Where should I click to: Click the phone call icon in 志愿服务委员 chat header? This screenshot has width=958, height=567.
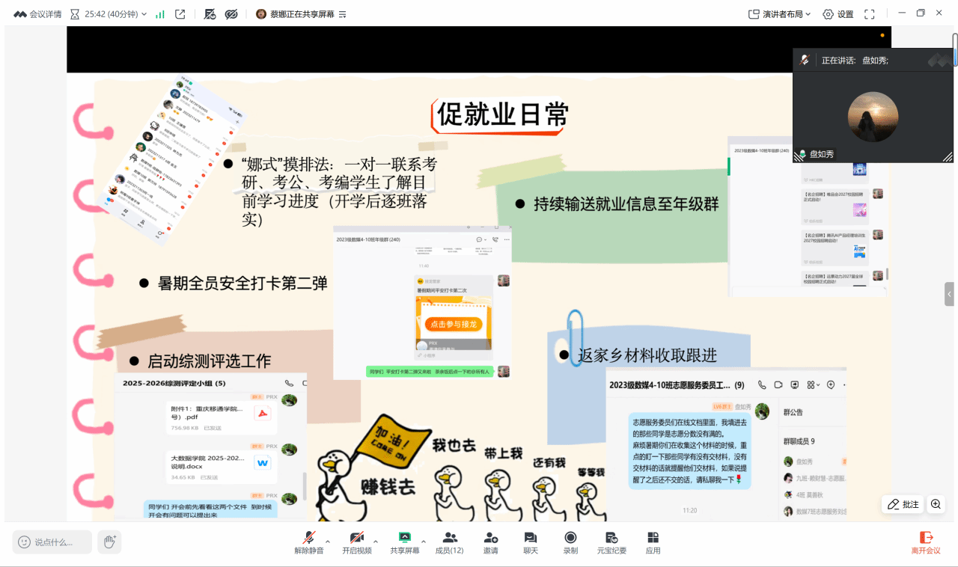pyautogui.click(x=762, y=384)
